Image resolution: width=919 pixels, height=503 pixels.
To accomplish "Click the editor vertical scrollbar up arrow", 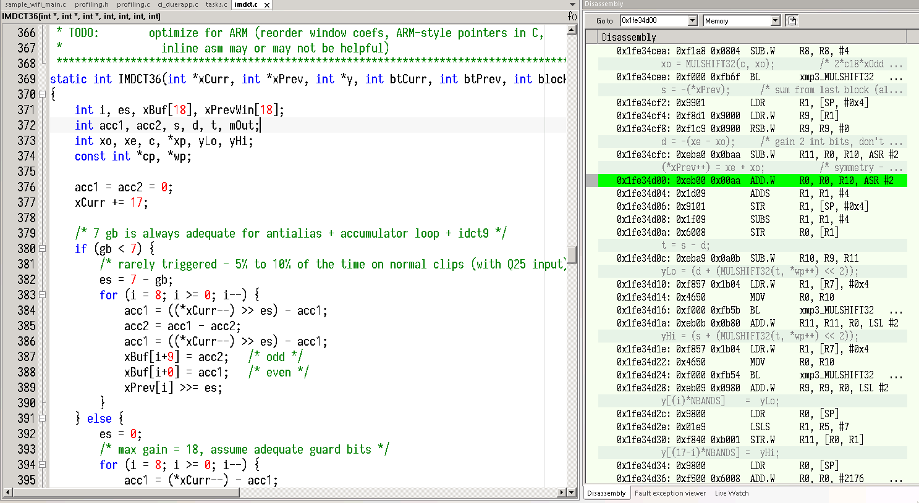I will (x=572, y=30).
